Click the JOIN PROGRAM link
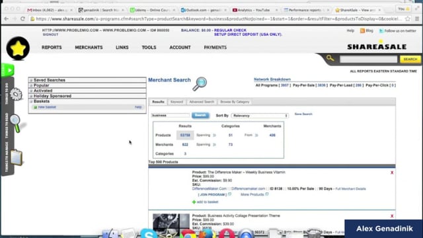The width and height of the screenshot is (423, 238). coord(212,194)
